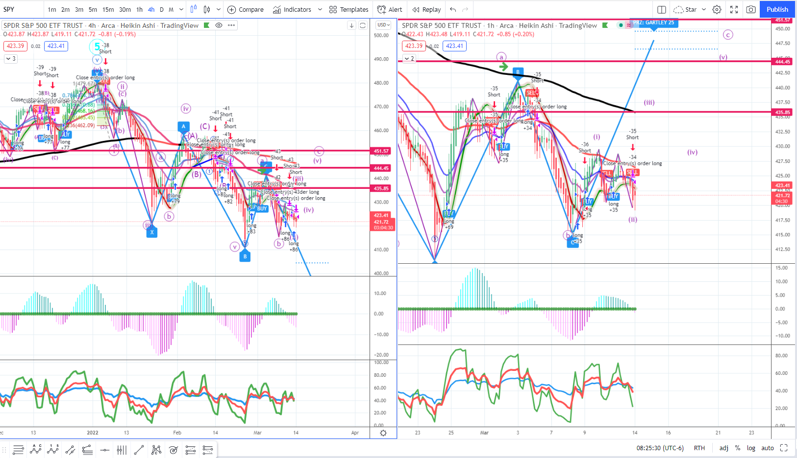Select the horizontal lines drawing tool in bottom bar
797x458 pixels.
click(x=19, y=450)
